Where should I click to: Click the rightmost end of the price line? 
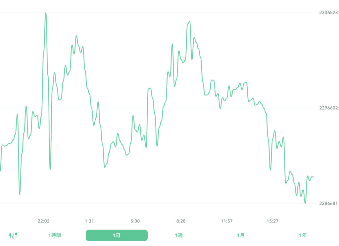[x=314, y=177]
